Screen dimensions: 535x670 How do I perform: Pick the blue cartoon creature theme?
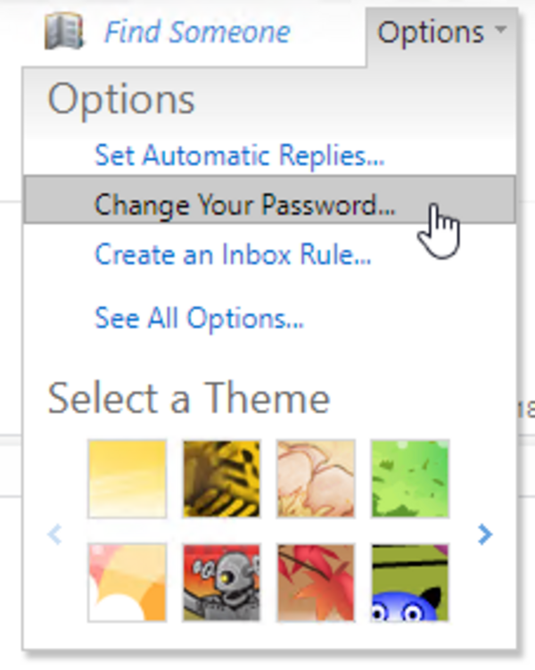(x=410, y=583)
